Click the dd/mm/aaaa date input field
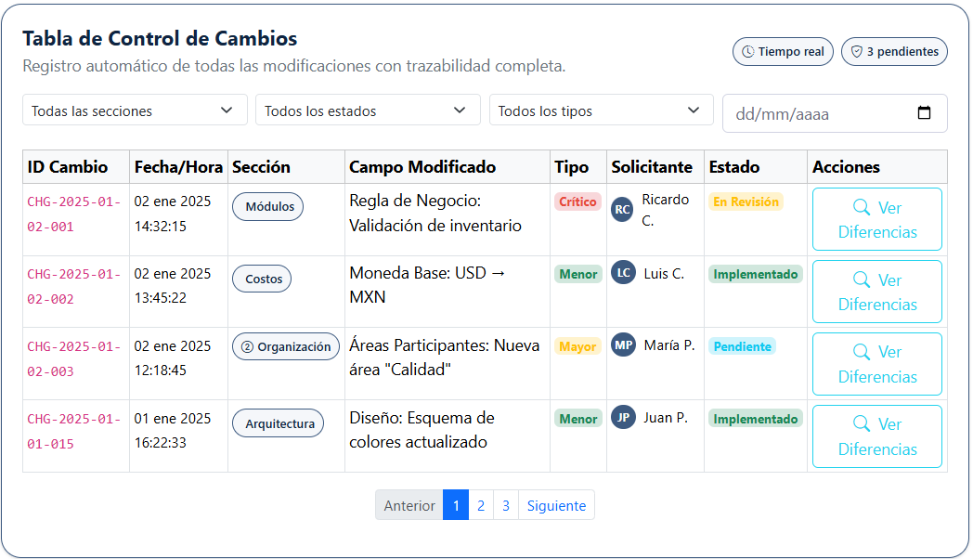 coord(835,113)
